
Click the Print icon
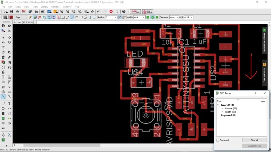[x=17, y=11]
